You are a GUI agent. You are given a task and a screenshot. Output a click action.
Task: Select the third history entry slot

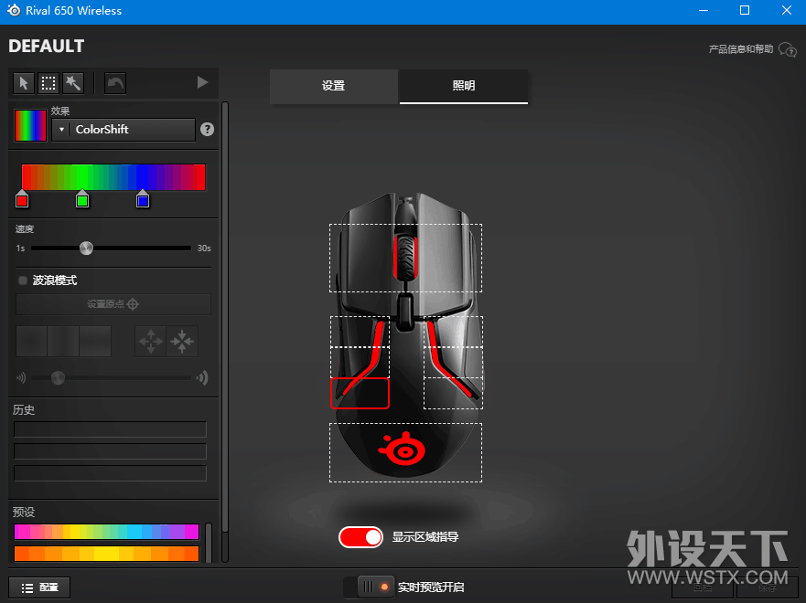coord(110,473)
